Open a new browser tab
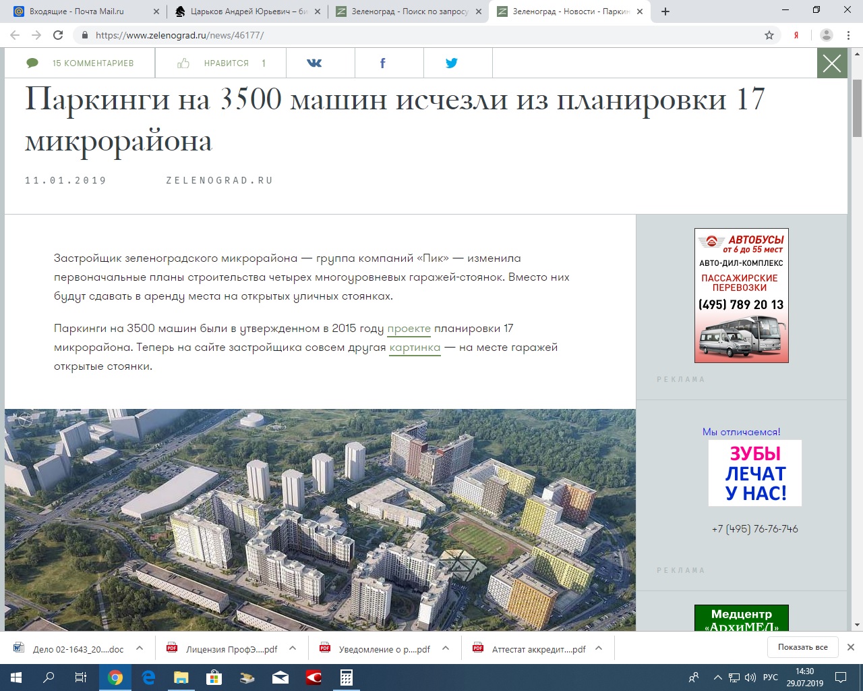 pos(665,11)
